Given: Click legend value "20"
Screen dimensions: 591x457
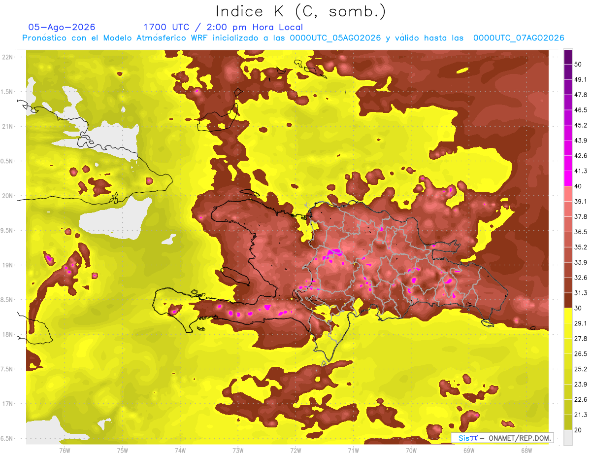Looking at the screenshot, I should [579, 430].
